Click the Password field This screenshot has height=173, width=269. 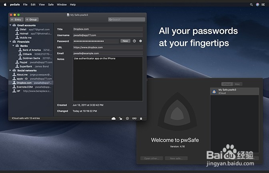click(x=96, y=41)
